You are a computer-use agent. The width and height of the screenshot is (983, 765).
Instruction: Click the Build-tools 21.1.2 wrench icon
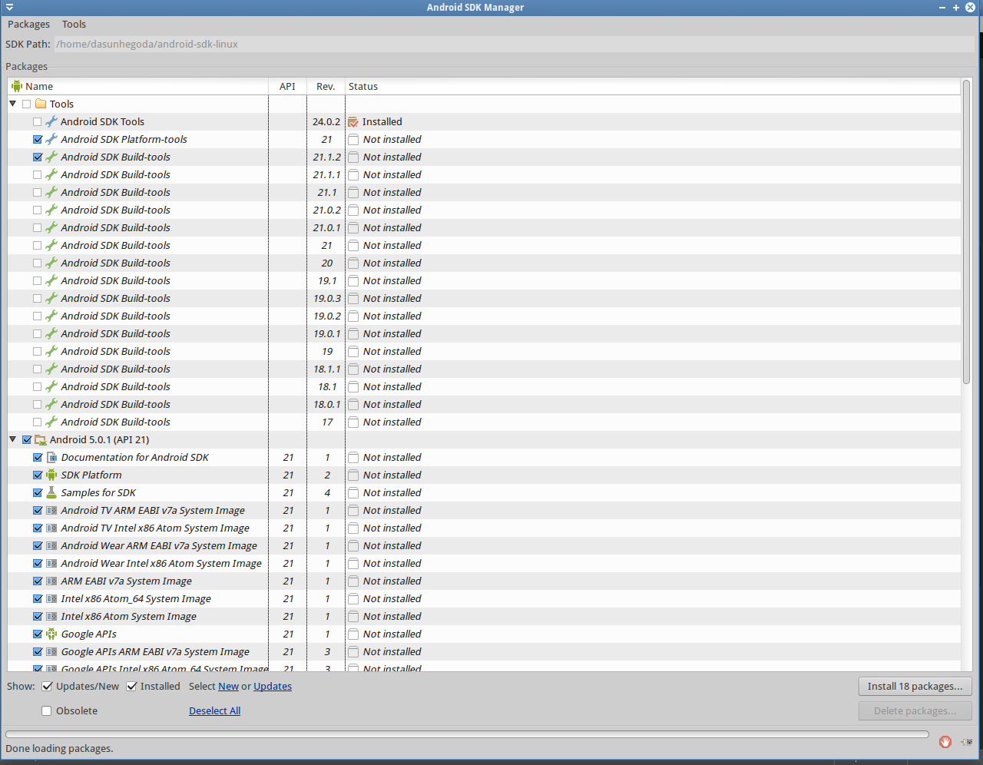(x=51, y=157)
